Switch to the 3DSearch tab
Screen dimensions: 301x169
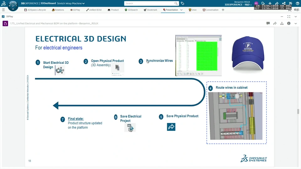coord(131,10)
